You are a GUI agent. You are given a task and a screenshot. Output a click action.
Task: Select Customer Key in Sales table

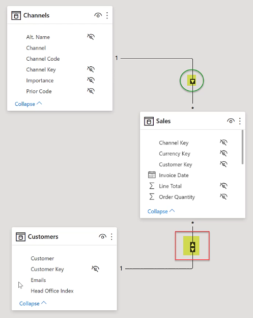pos(176,164)
